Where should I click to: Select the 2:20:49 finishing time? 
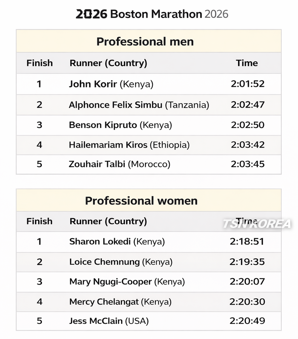(x=247, y=321)
